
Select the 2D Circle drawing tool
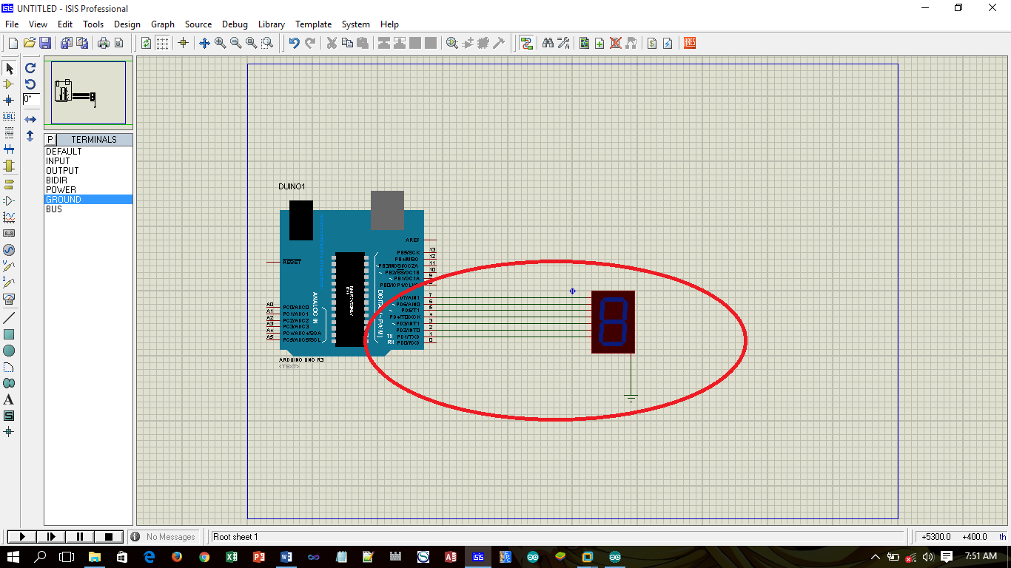(x=9, y=351)
